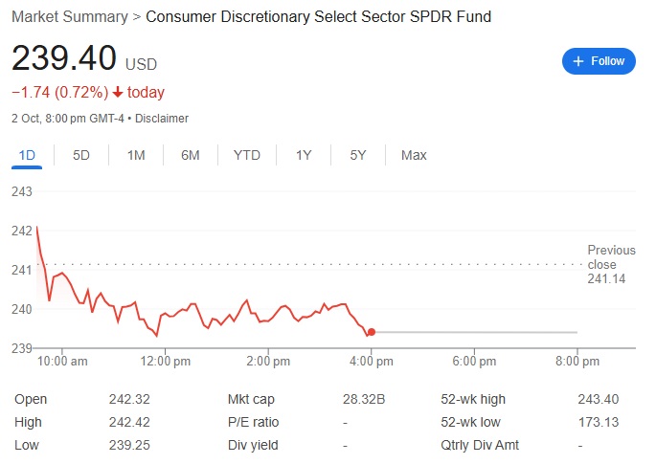Switch to the 5D time range tab
This screenshot has width=656, height=464.
tap(81, 155)
